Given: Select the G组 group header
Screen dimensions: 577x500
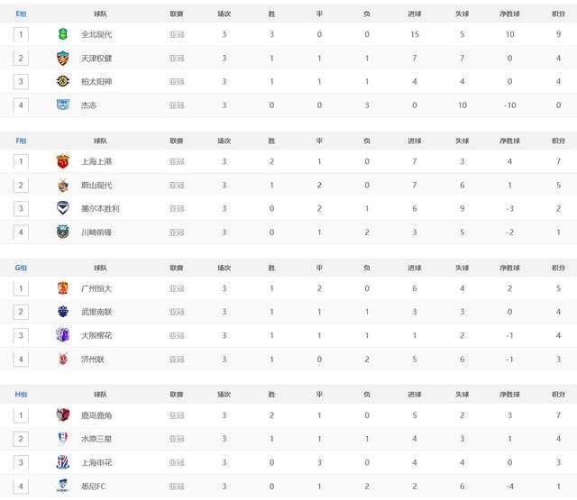Looking at the screenshot, I should [21, 268].
